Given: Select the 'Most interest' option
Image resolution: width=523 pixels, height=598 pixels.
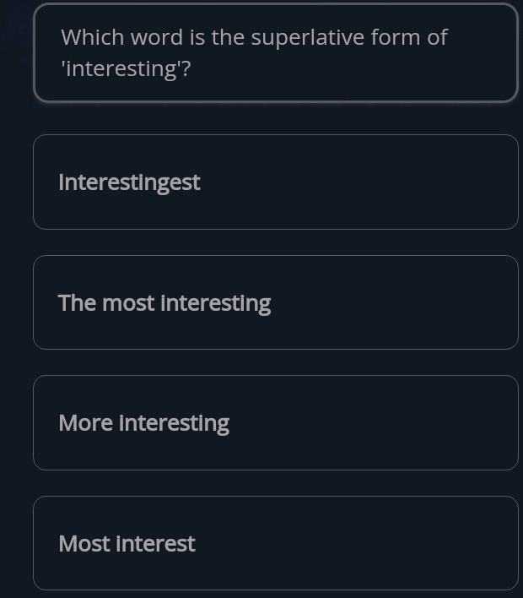Looking at the screenshot, I should (275, 543).
